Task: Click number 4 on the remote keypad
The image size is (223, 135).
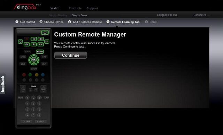Action: tap(27, 103)
